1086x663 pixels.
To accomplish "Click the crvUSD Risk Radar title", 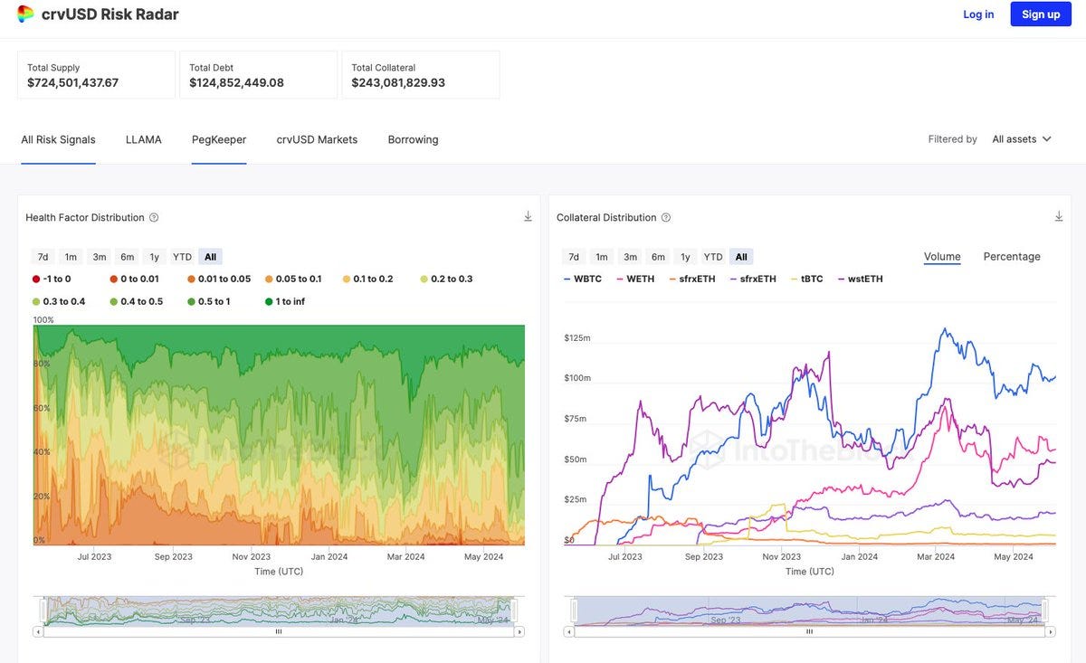I will [x=110, y=14].
